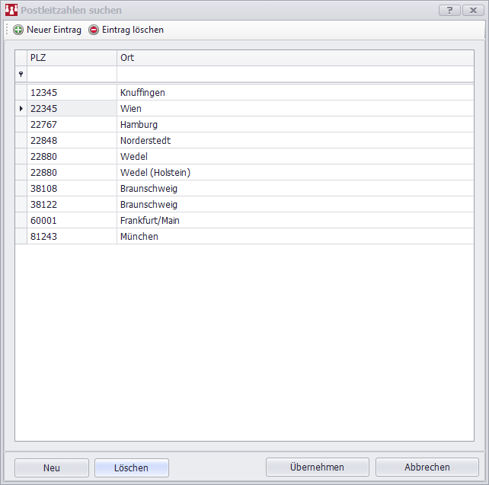
Task: Choose the Wedel (Holstein) entry
Action: (x=155, y=173)
